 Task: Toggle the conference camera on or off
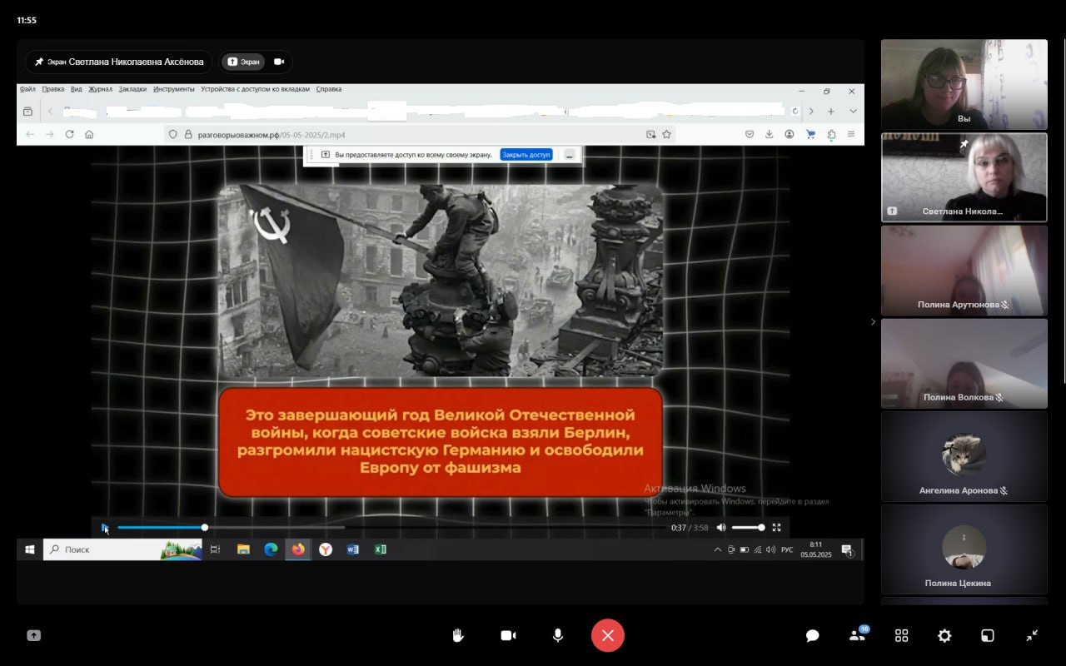click(508, 635)
